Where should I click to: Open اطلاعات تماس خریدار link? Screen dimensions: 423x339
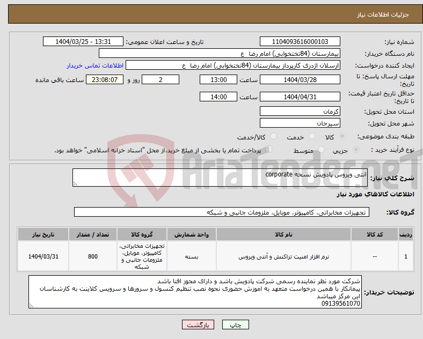[95, 65]
